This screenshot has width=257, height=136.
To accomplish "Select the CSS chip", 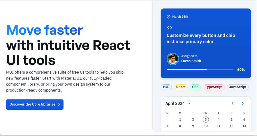I will point(195,87).
